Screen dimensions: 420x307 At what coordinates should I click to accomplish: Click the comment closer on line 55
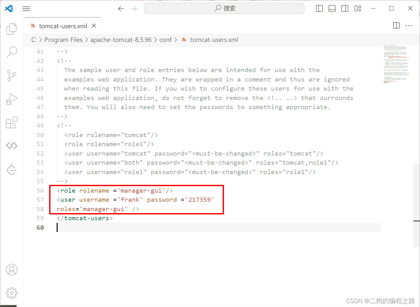(62, 181)
